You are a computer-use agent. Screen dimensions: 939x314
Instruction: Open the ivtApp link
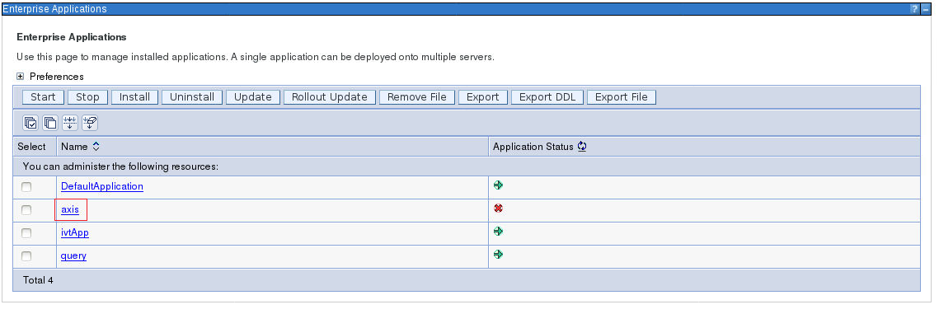click(x=75, y=232)
